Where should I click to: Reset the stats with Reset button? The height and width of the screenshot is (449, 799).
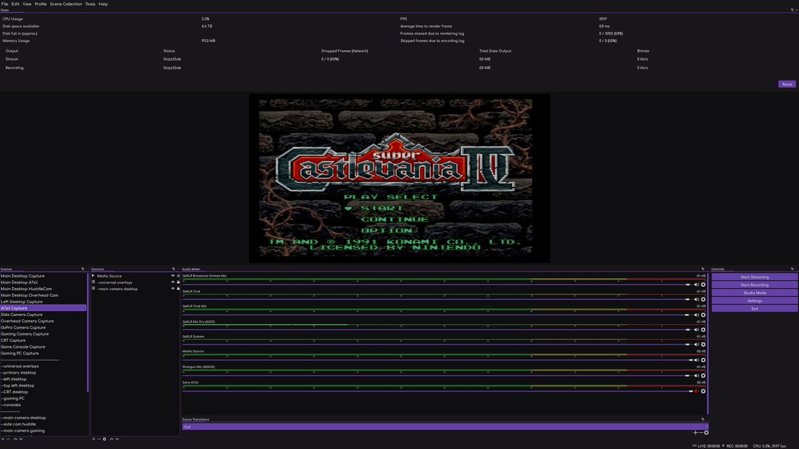click(787, 84)
